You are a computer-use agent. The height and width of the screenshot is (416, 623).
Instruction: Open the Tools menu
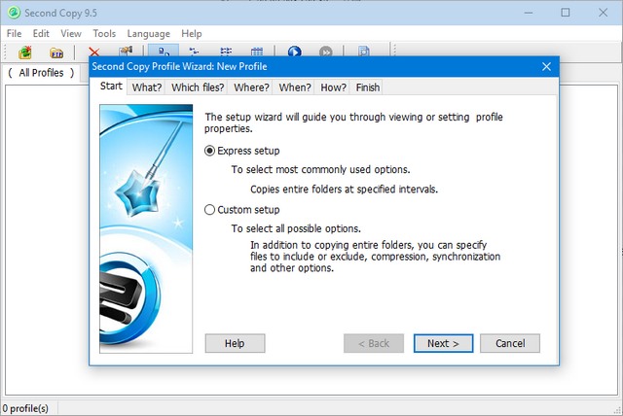(104, 33)
